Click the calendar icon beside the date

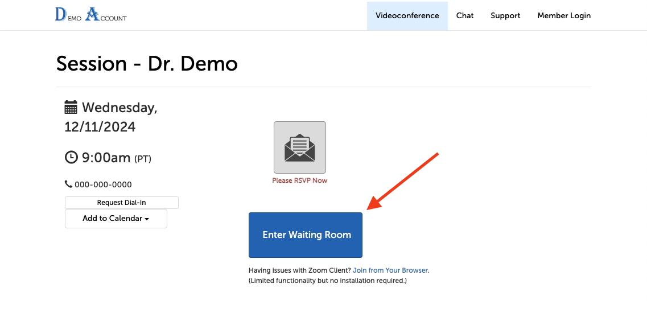tap(71, 108)
